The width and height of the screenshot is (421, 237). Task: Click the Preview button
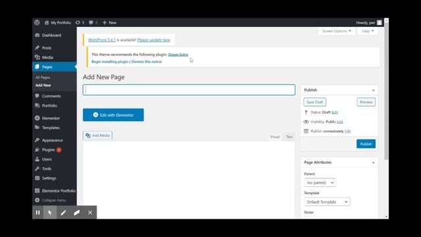[366, 102]
